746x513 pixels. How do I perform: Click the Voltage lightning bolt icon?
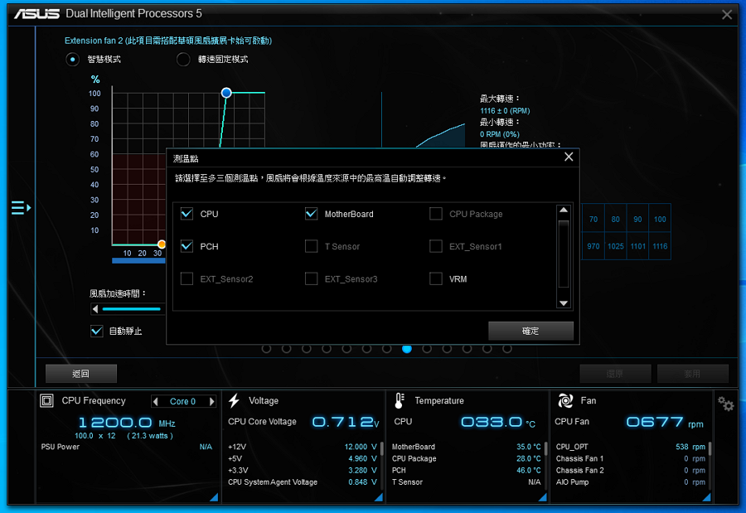(x=234, y=400)
